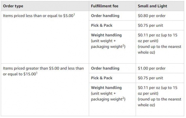
Task: Click the 'Fulfillment fee' column header
Action: coord(112,6)
